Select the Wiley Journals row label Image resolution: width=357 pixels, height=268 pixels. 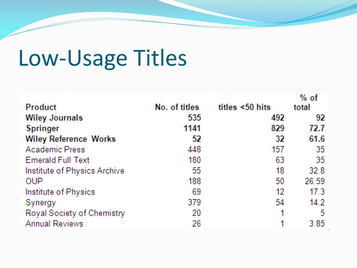pyautogui.click(x=54, y=118)
